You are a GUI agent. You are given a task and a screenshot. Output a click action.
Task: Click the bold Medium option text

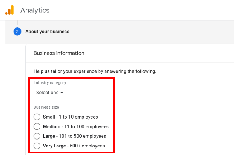coord(51,126)
